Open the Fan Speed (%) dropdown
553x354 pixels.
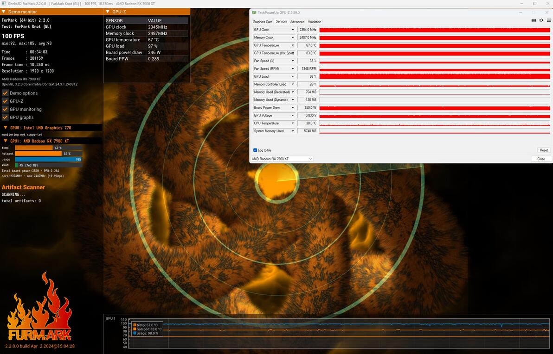(x=292, y=61)
